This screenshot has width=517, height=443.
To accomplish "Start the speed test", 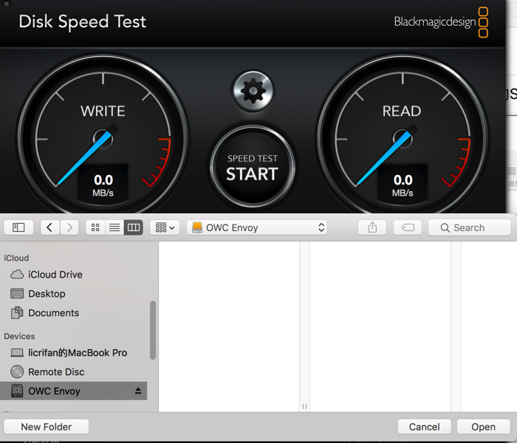I will click(x=253, y=167).
